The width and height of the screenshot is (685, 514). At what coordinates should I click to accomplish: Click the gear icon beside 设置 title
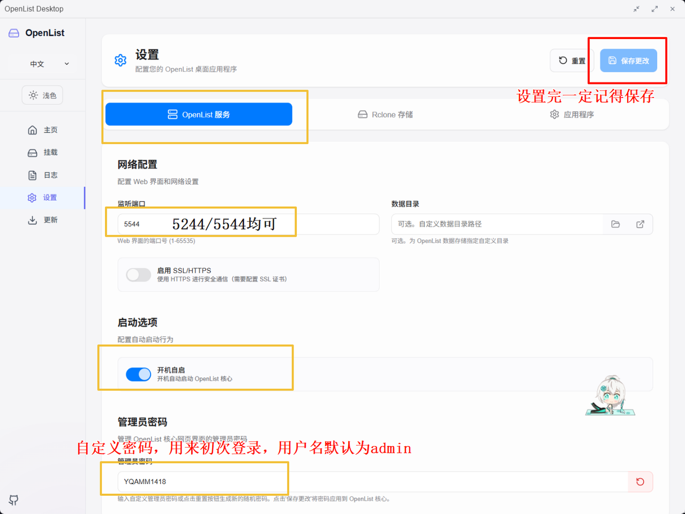click(x=121, y=60)
